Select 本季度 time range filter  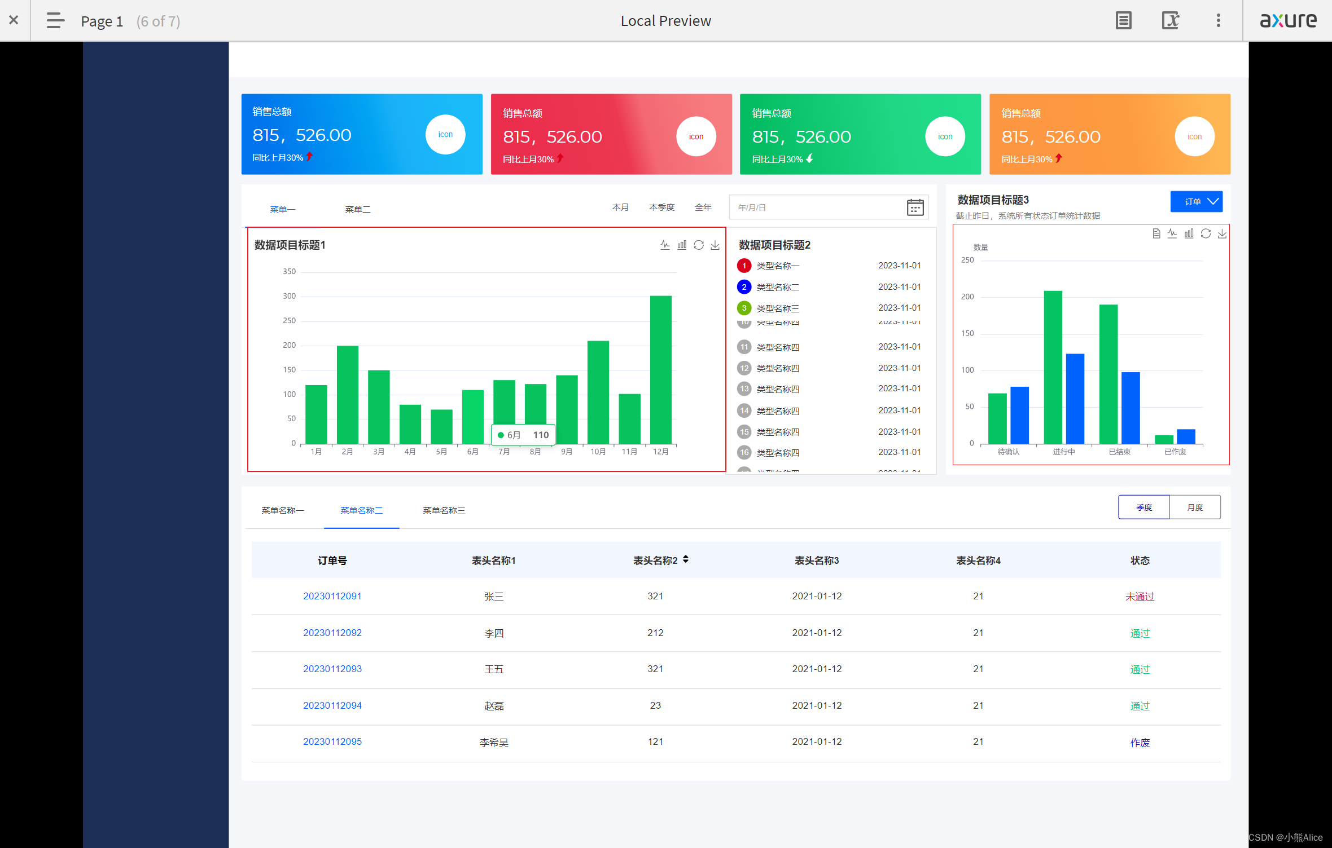(661, 207)
